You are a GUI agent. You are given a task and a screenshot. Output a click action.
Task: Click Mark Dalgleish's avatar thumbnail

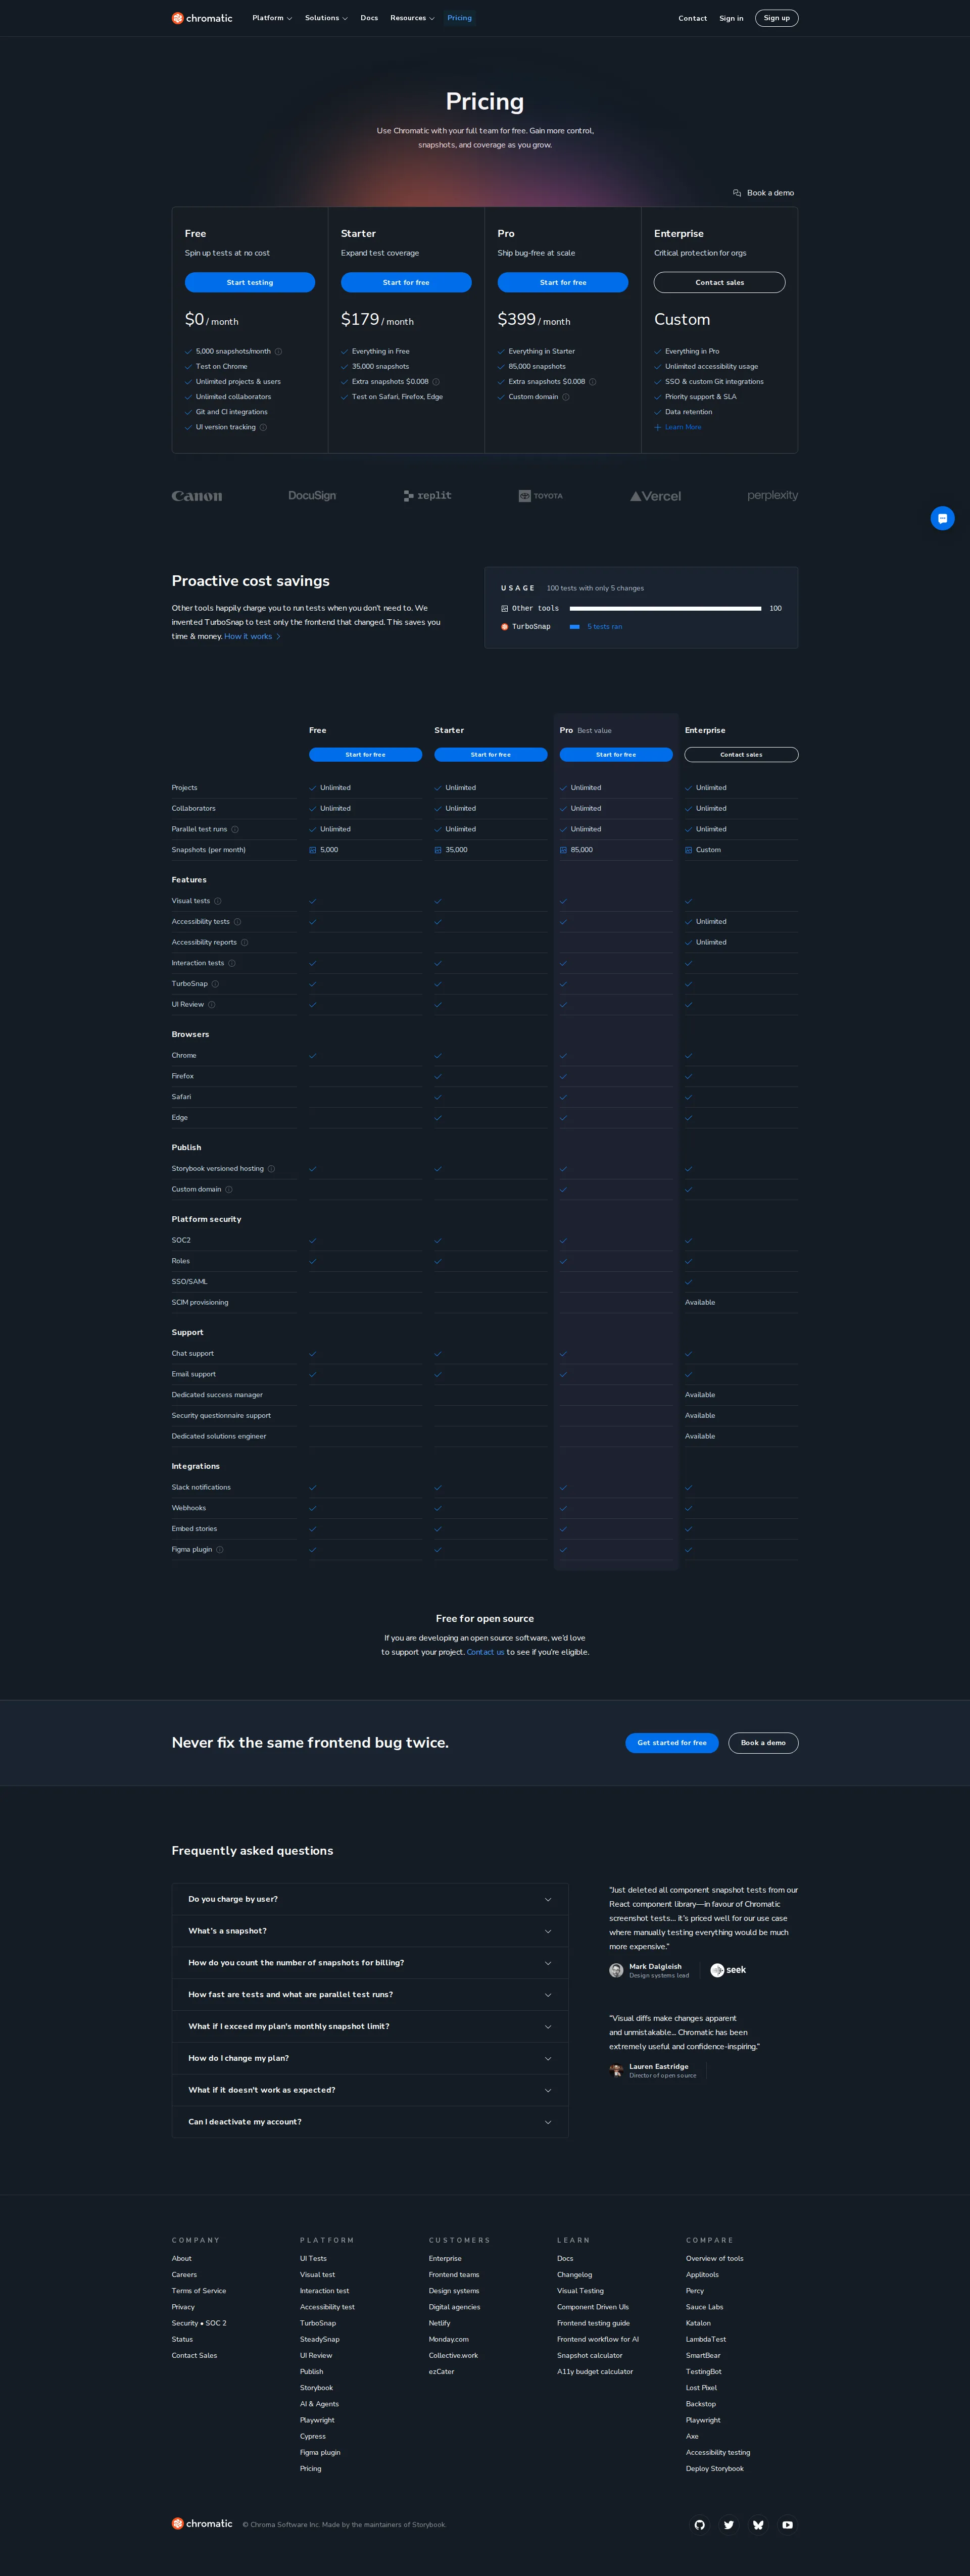(x=616, y=1970)
